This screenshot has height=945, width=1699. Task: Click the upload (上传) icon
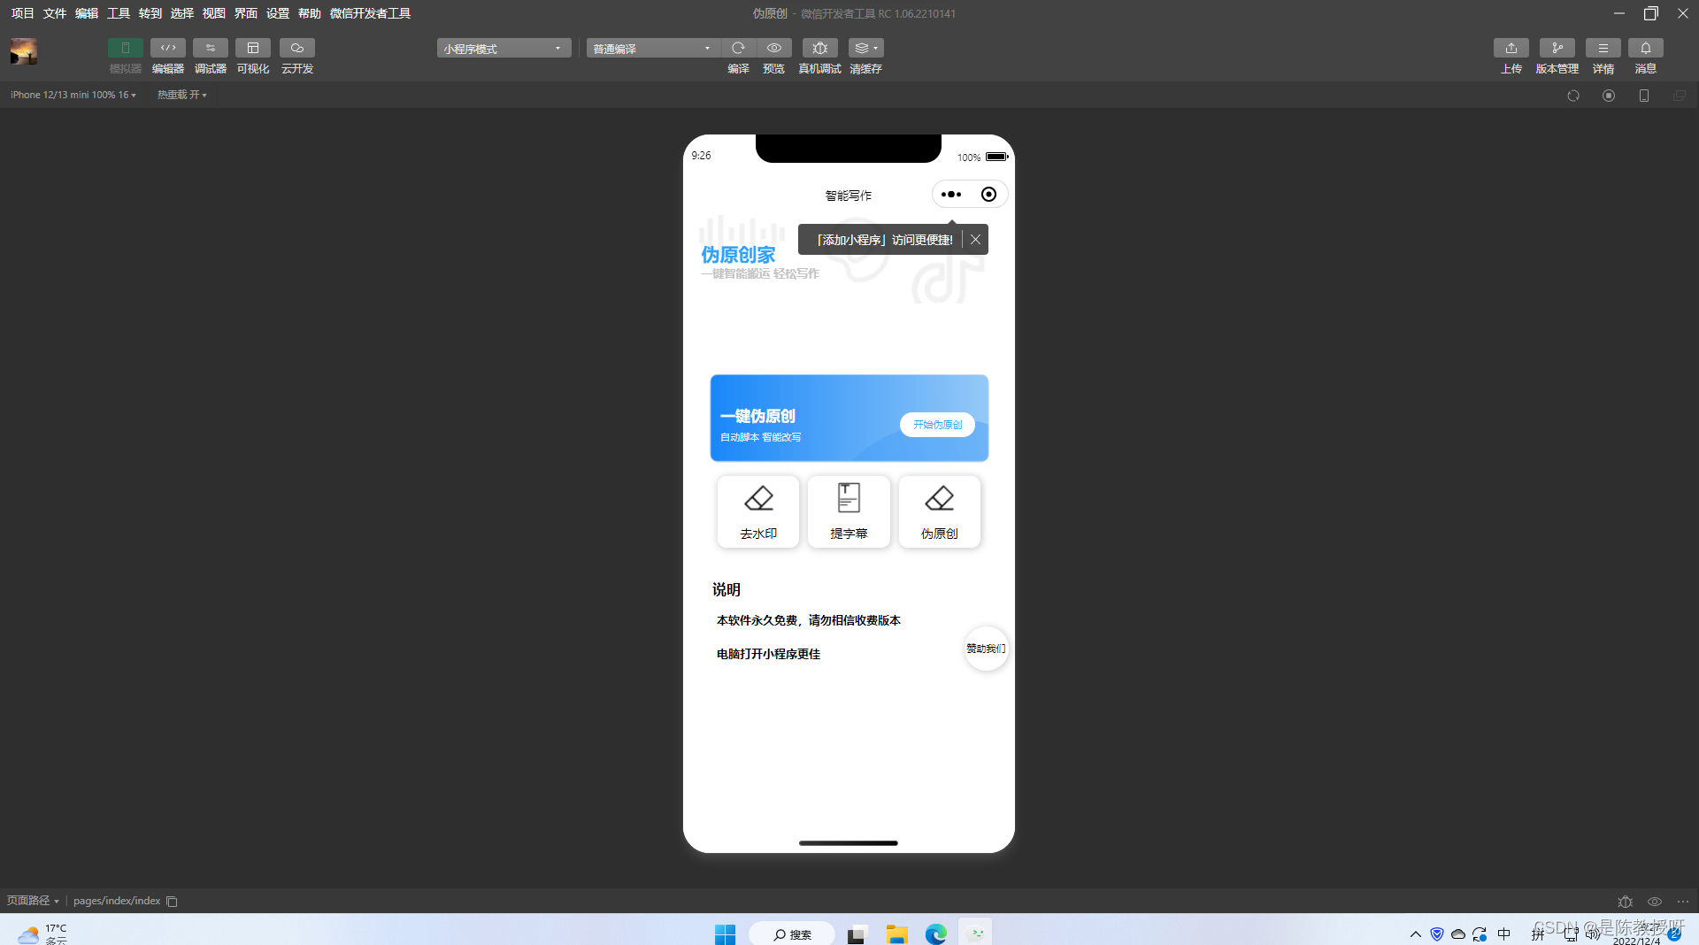[1511, 48]
